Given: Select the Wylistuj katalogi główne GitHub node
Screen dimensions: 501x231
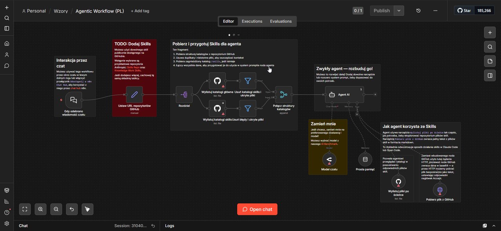Looking at the screenshot, I should click(217, 81).
